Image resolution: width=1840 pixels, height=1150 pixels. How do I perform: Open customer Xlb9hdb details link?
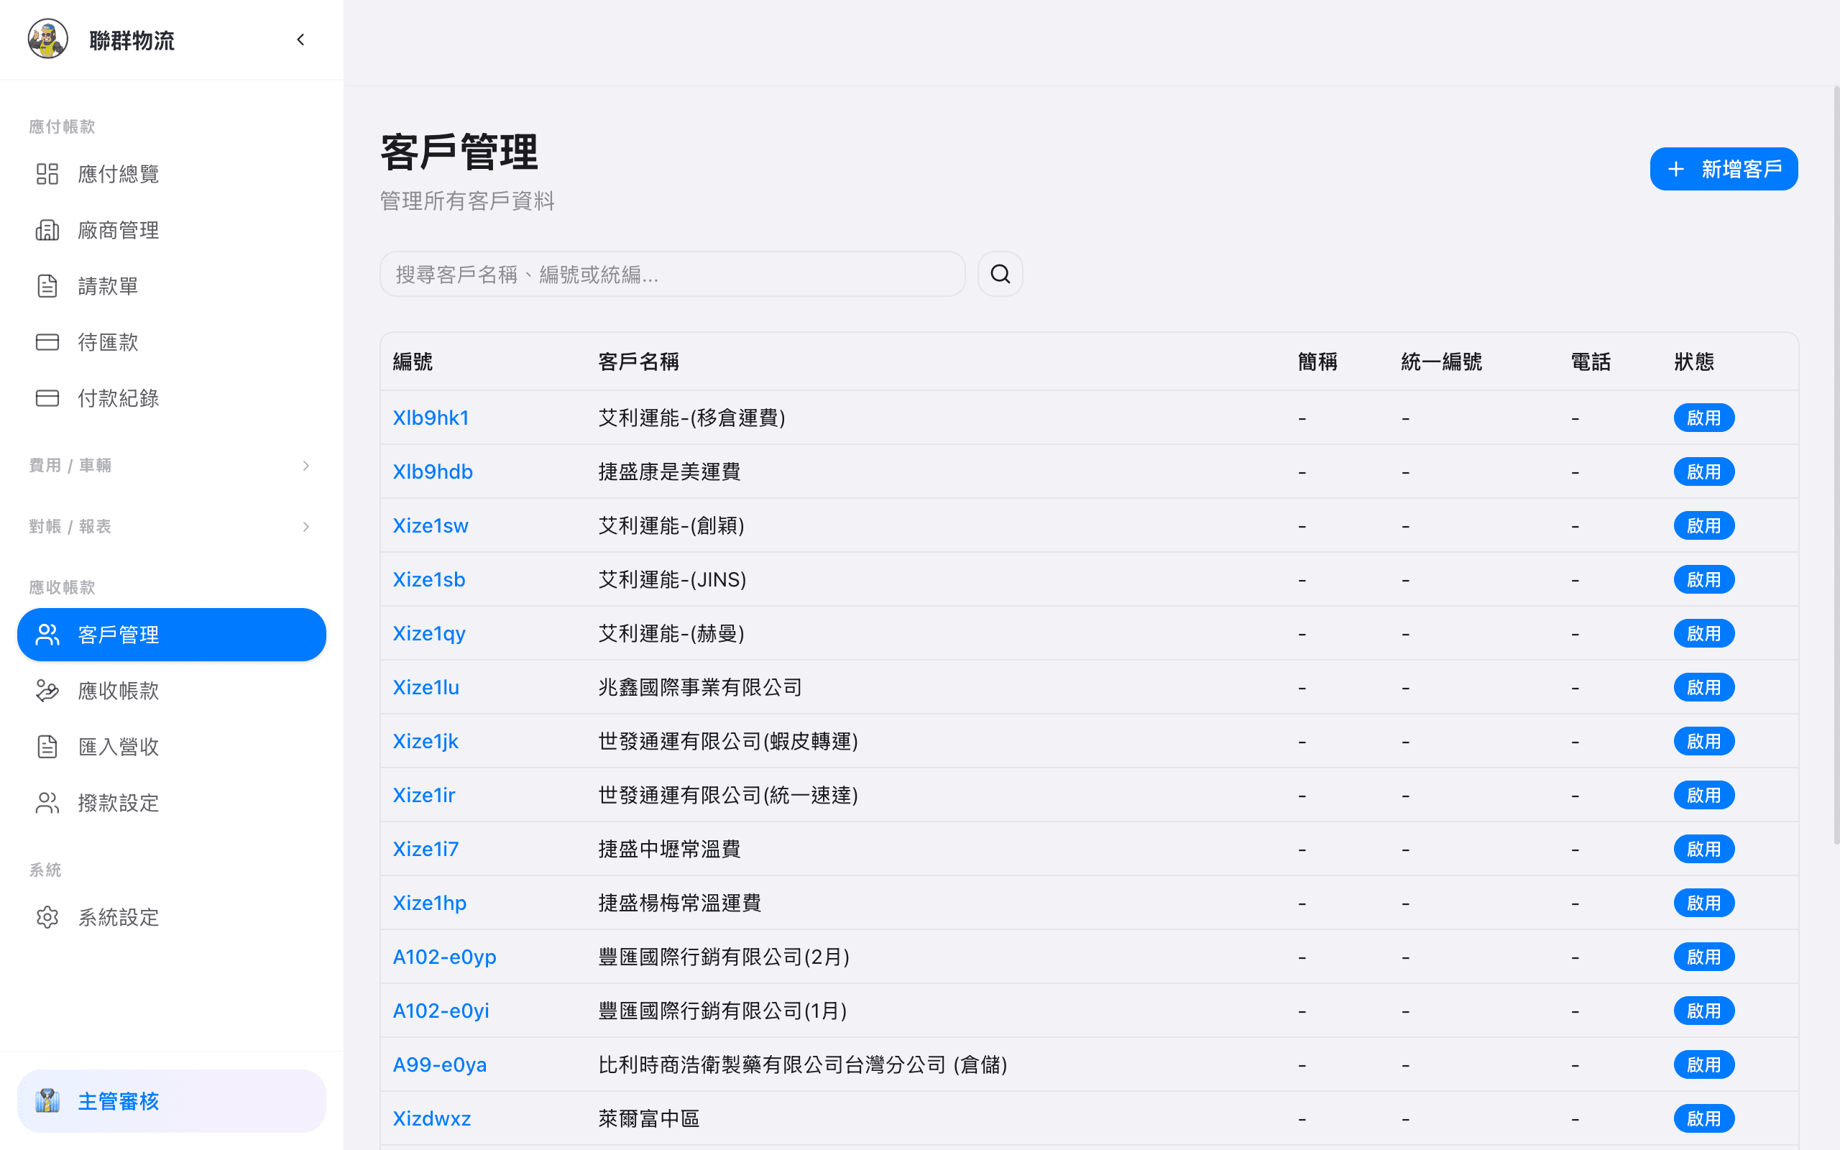point(433,471)
